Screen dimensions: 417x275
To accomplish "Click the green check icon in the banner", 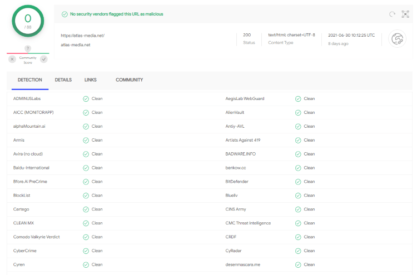I will [x=65, y=14].
